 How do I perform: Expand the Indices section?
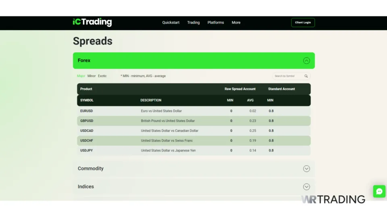coord(306,187)
